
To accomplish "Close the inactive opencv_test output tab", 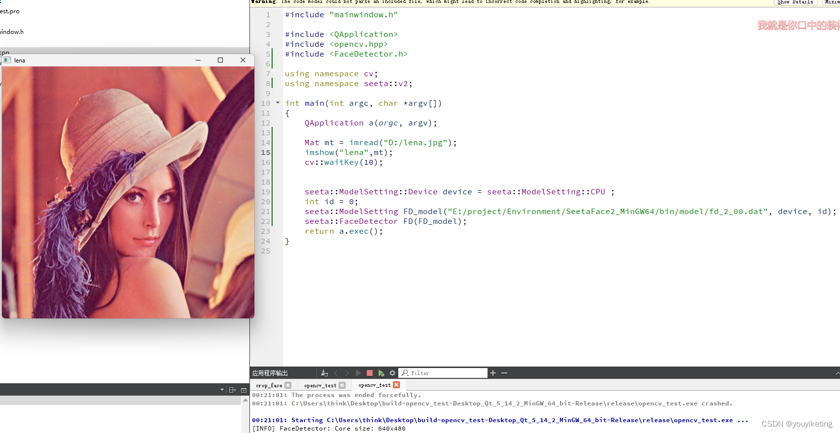I will pos(342,385).
